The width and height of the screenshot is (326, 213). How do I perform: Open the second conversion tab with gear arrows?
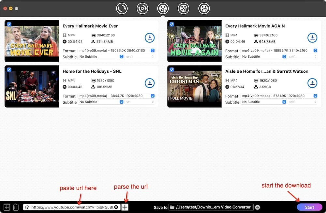point(142,8)
